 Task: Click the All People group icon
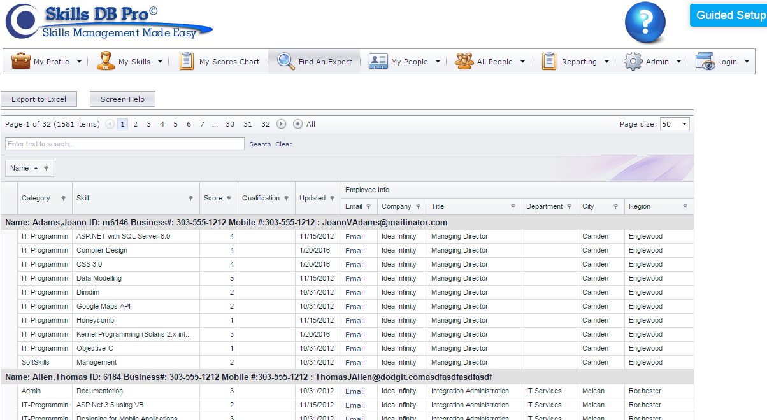464,62
